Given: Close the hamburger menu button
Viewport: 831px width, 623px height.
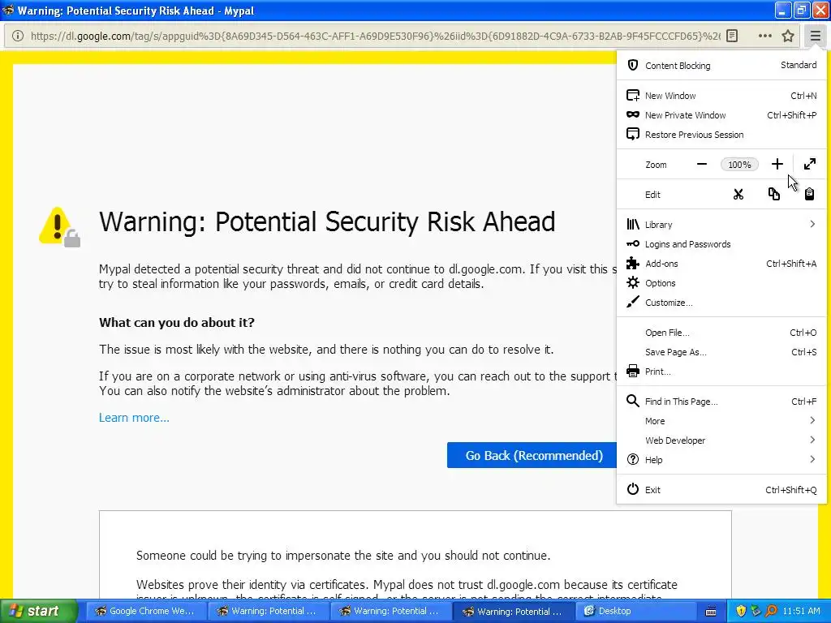Looking at the screenshot, I should 815,36.
